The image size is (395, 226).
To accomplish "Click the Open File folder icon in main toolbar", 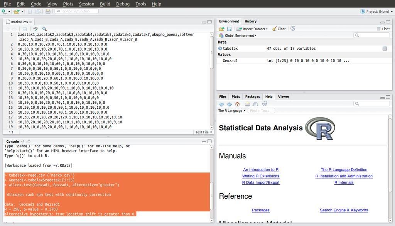I will [x=17, y=11].
